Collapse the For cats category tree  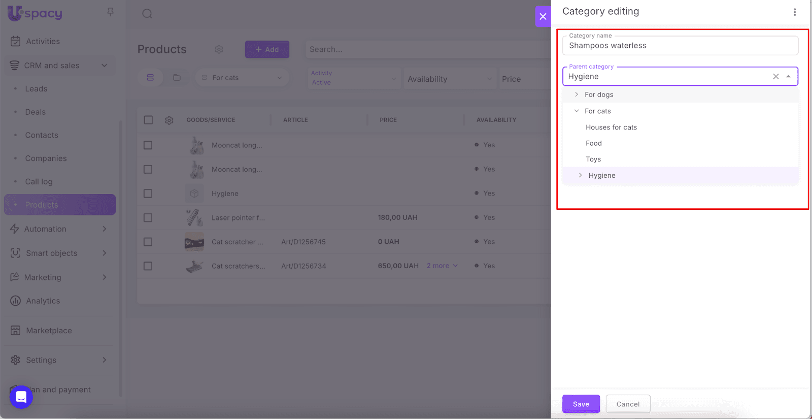(x=577, y=111)
